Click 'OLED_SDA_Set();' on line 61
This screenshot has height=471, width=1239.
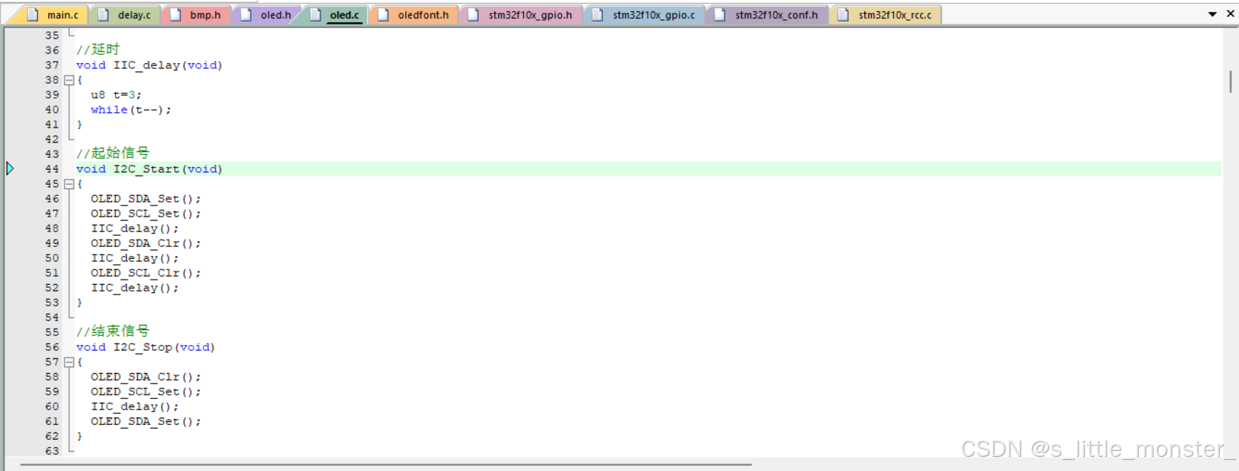[x=145, y=421]
